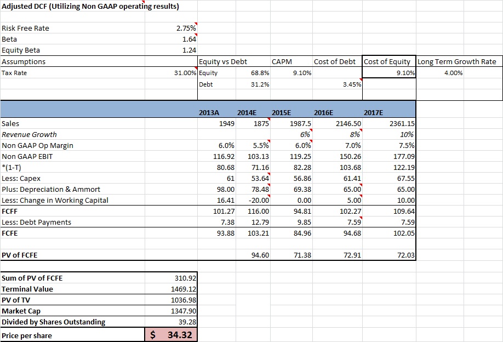Click the 2014E Depreciation value 78.48
This screenshot has width=503, height=342.
click(x=253, y=189)
